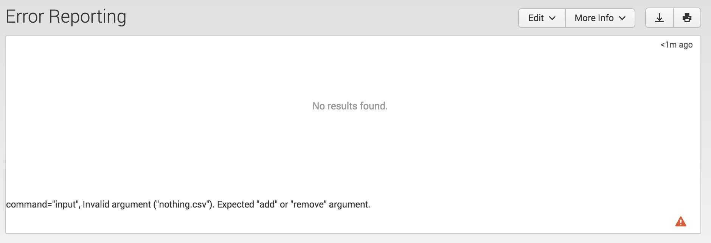The width and height of the screenshot is (711, 243).
Task: Click the word "Error" in the title
Action: tap(25, 17)
